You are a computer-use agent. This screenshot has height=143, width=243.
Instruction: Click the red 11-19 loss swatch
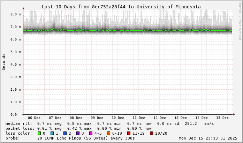pyautogui.click(x=129, y=133)
